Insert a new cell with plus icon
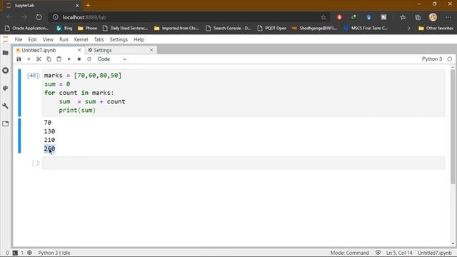 coord(29,59)
